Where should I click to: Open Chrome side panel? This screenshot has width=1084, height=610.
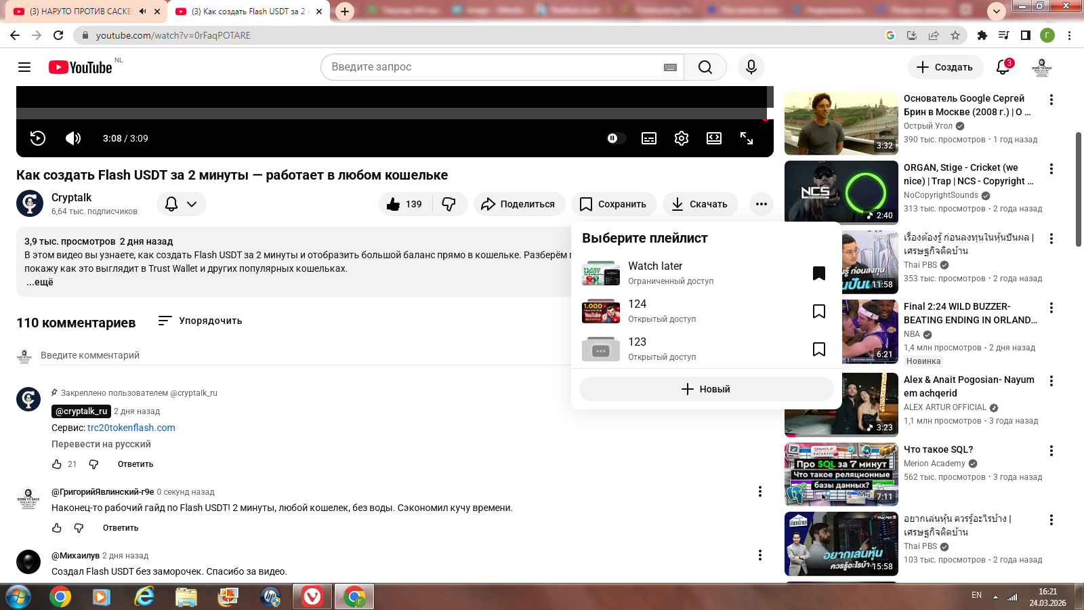(x=1026, y=35)
